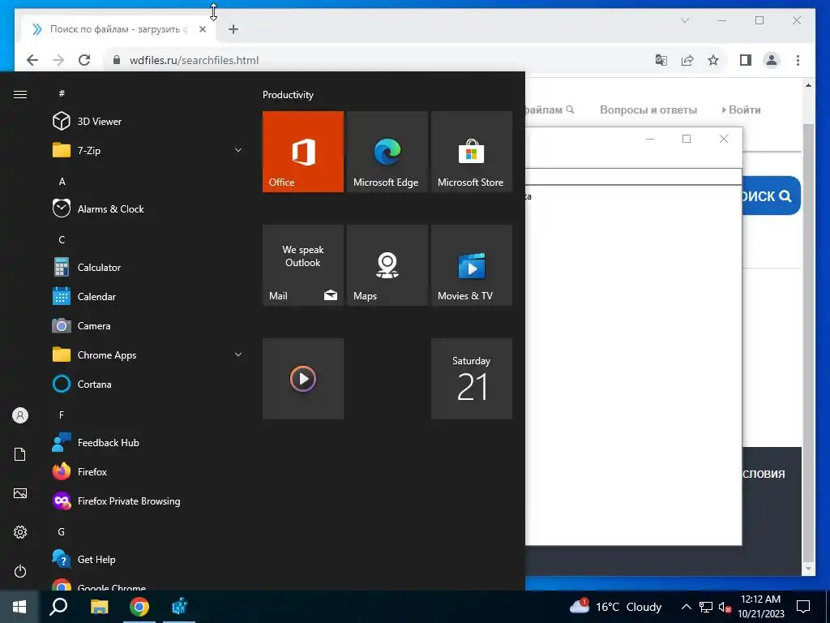Screen dimensions: 830x623
Task: Open taskbar search magnifier
Action: point(58,607)
